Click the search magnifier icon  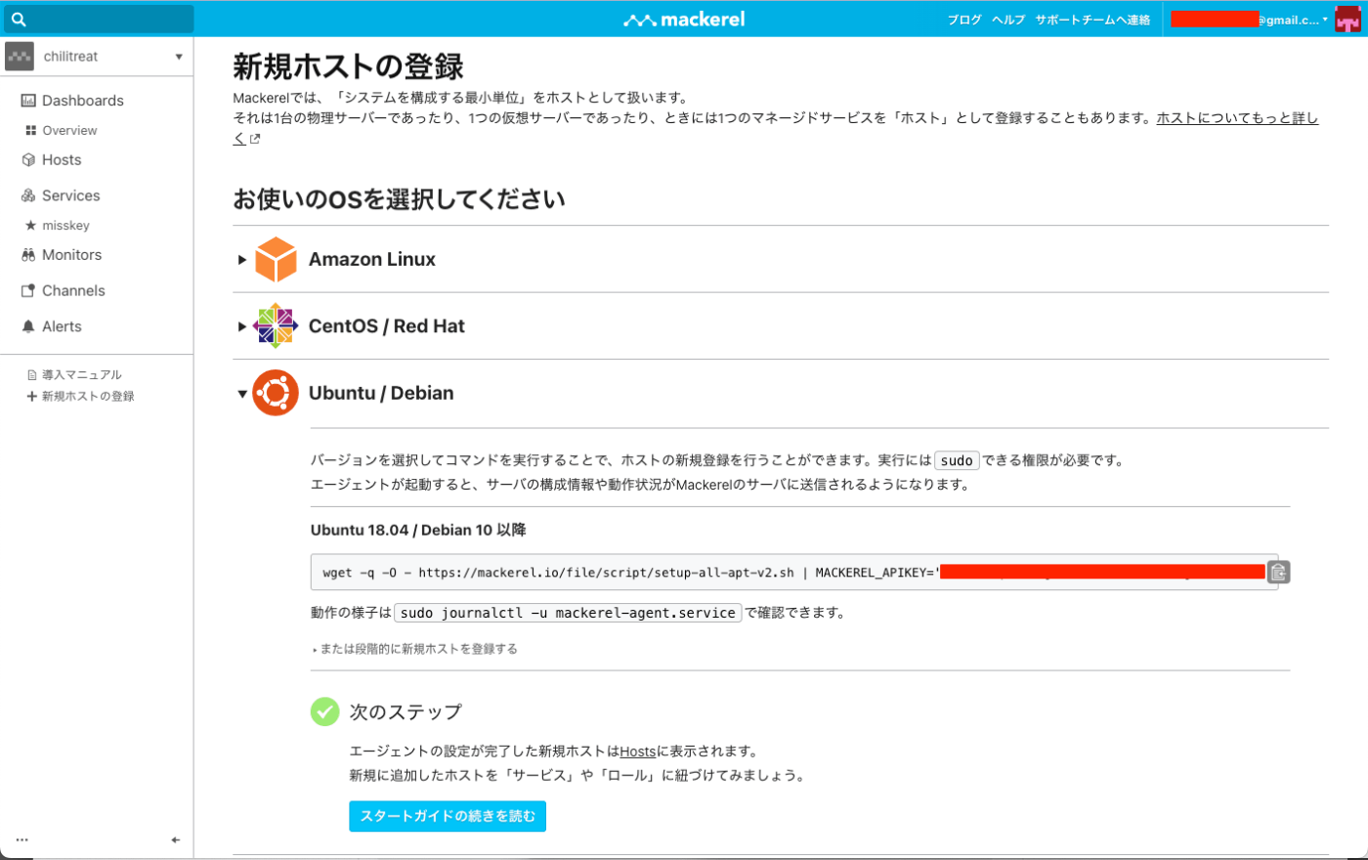pos(19,20)
